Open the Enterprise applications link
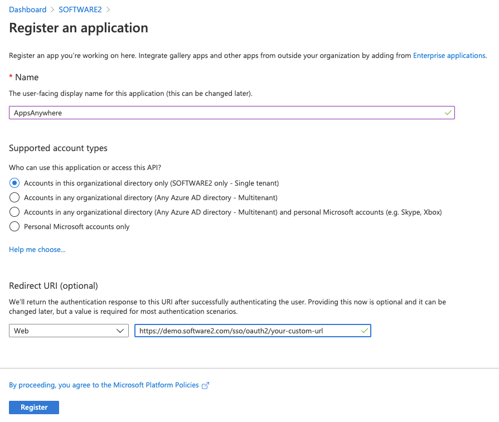The image size is (499, 422). click(449, 56)
